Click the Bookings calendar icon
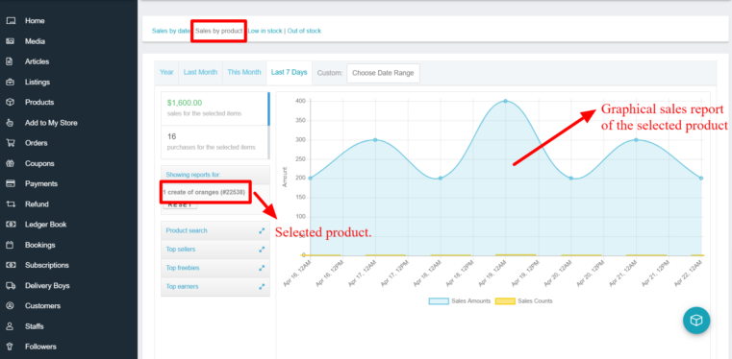The height and width of the screenshot is (359, 732). (x=11, y=245)
